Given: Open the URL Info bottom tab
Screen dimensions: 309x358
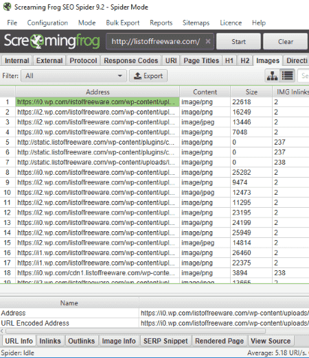Looking at the screenshot, I should coord(19,341).
